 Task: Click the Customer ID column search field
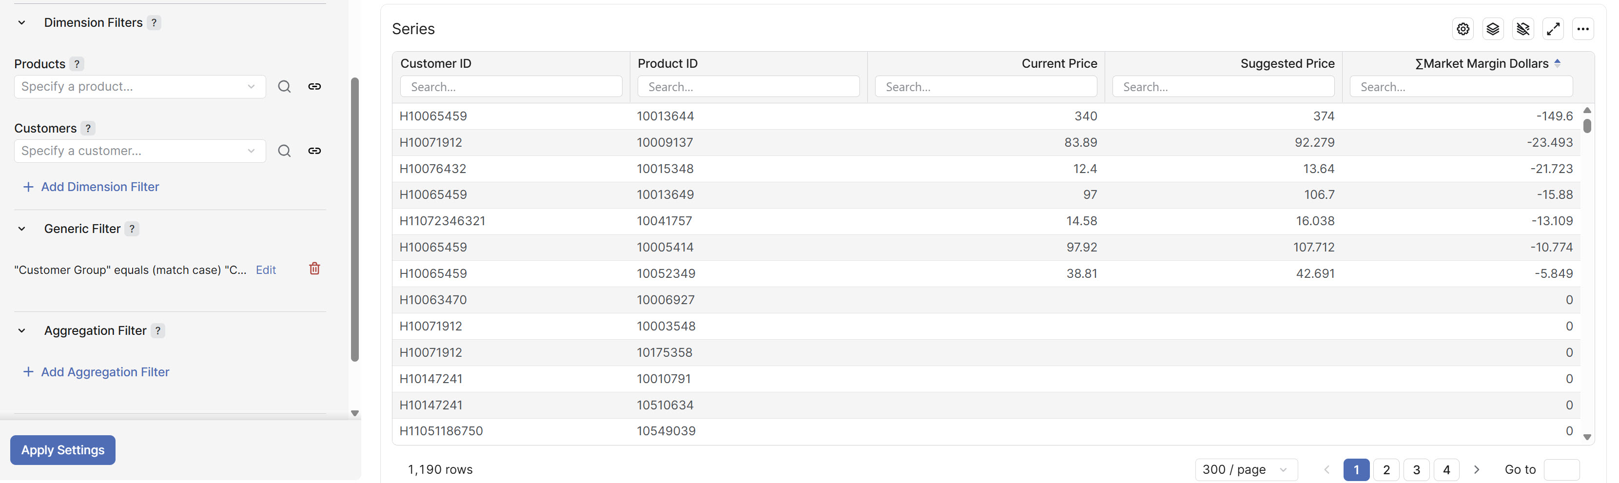(x=511, y=87)
